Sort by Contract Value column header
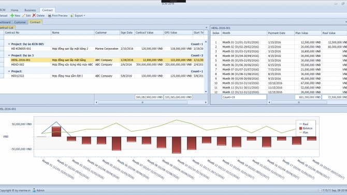The width and height of the screenshot is (347, 195). point(149,33)
